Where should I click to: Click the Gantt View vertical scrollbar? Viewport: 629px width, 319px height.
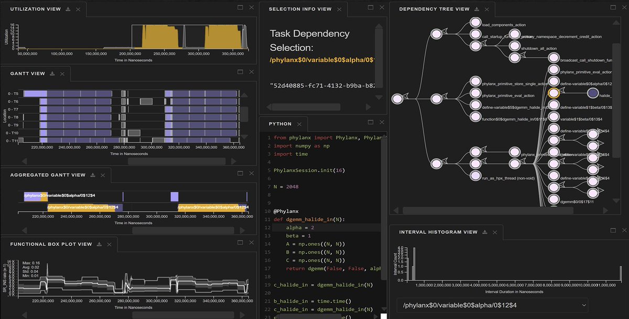244,113
